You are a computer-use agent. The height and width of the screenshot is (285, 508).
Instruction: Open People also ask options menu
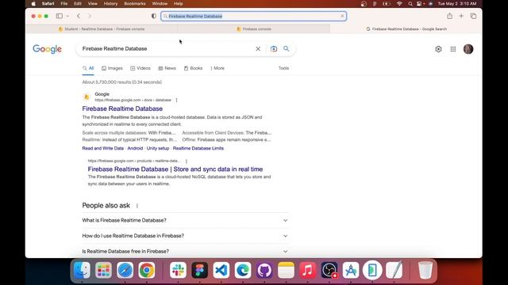click(137, 206)
